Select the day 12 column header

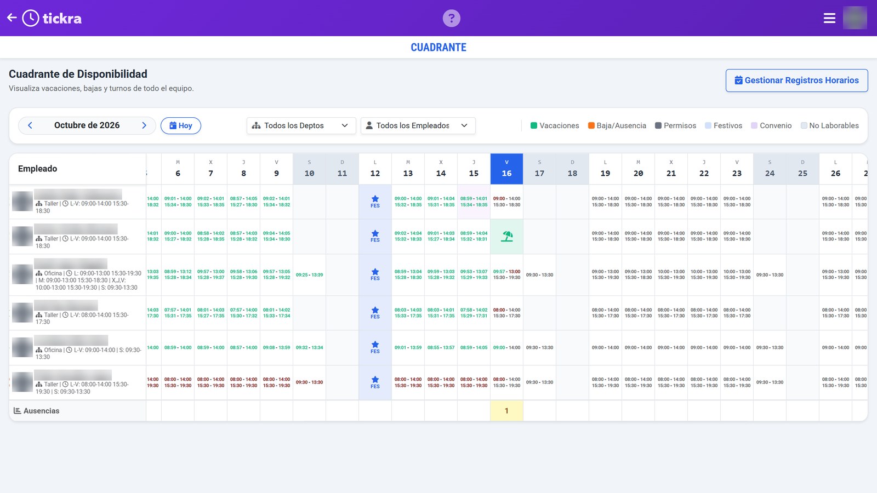375,169
